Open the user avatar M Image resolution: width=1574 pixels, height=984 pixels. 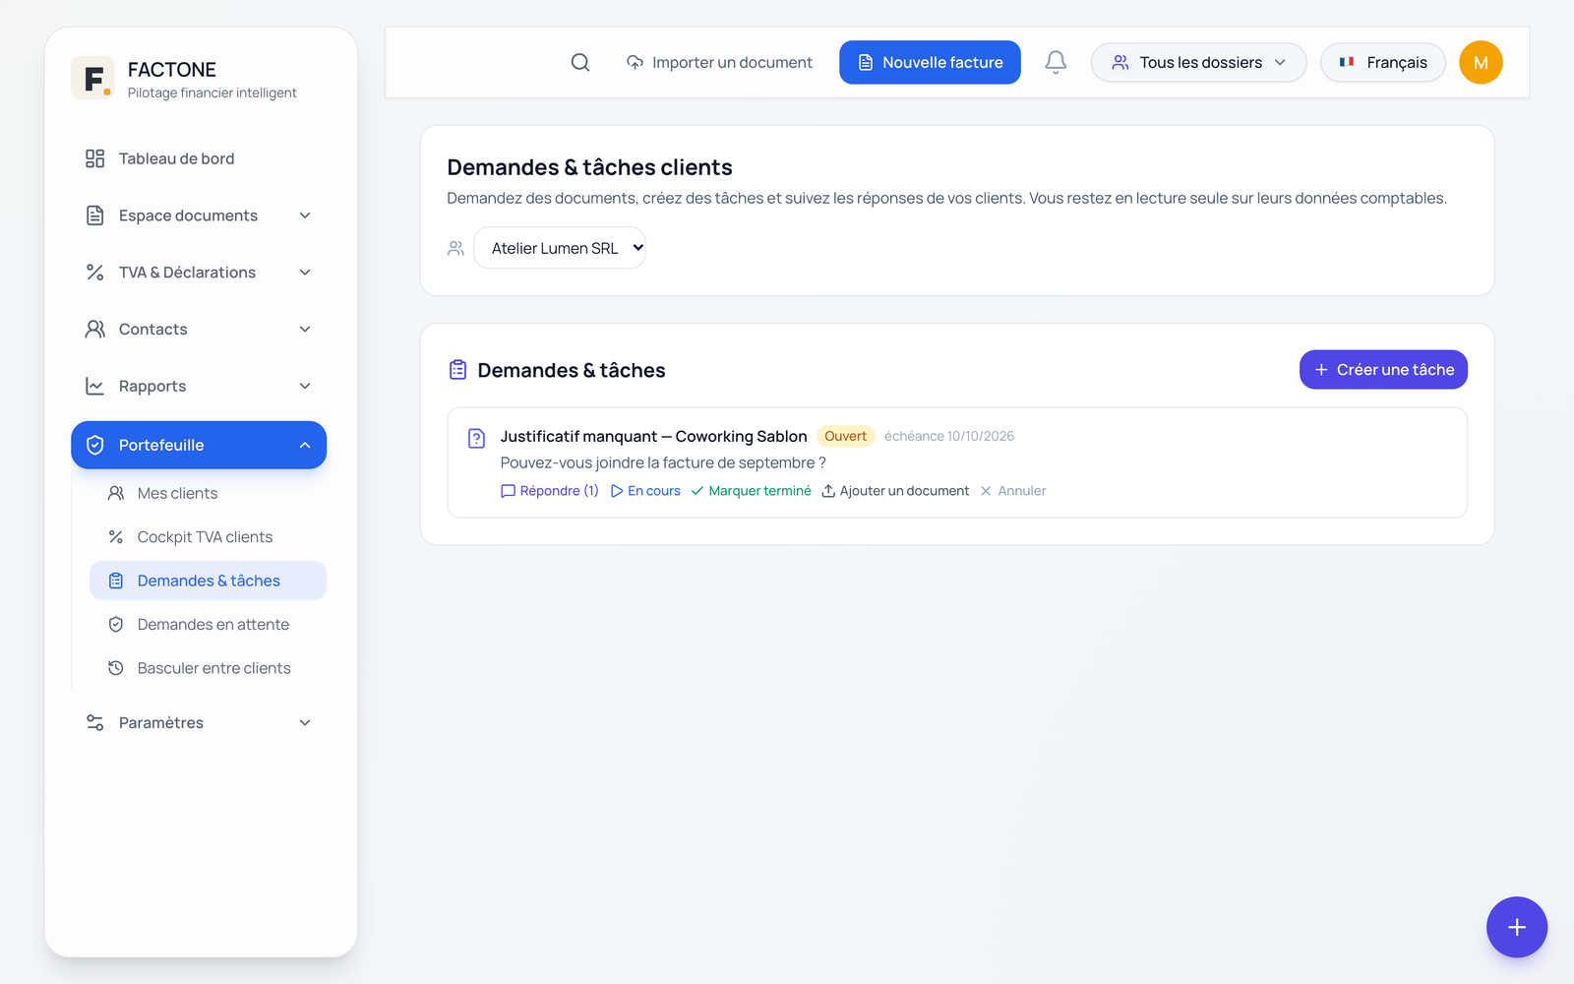pos(1481,62)
